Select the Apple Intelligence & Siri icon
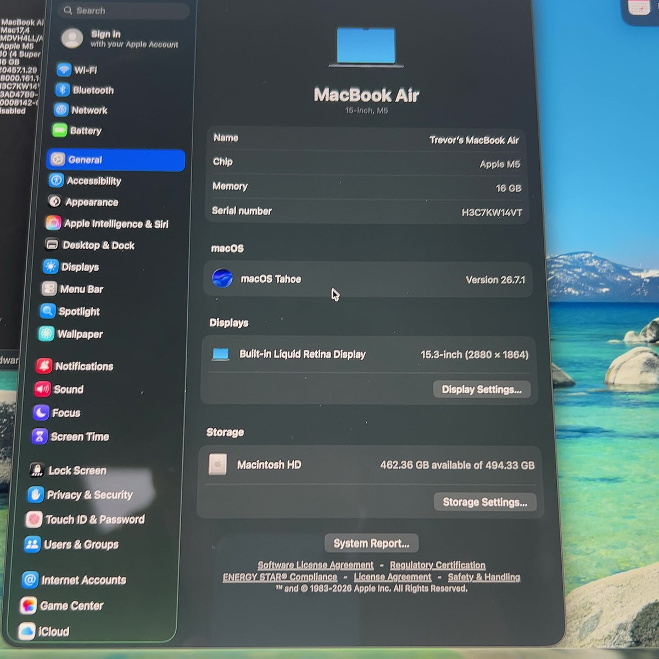This screenshot has height=659, width=659. [53, 223]
